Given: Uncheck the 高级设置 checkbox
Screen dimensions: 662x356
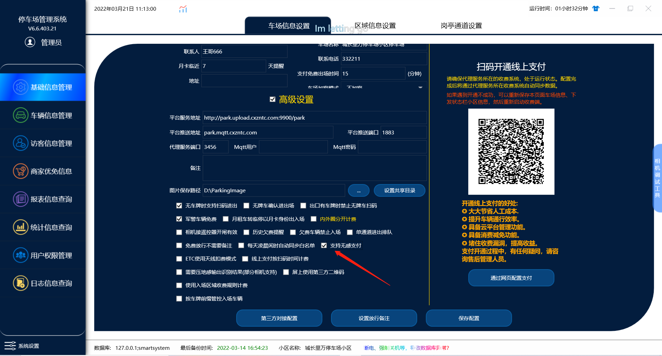Looking at the screenshot, I should [x=272, y=99].
